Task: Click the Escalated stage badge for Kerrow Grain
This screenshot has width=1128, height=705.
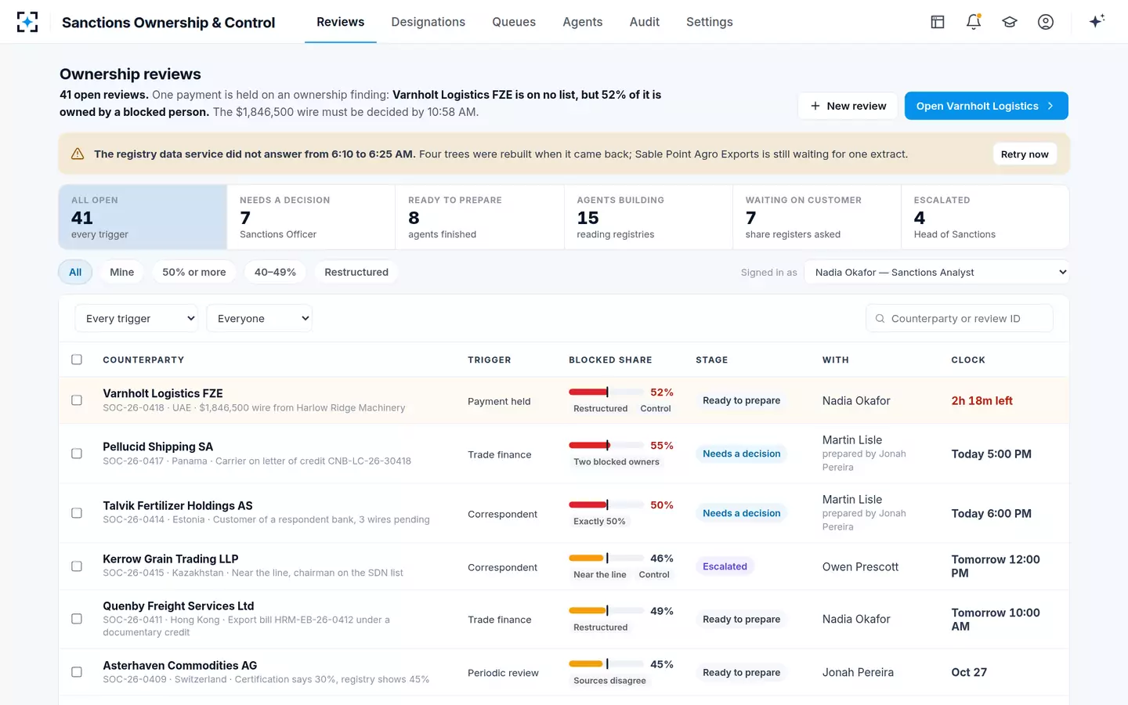Action: tap(725, 566)
